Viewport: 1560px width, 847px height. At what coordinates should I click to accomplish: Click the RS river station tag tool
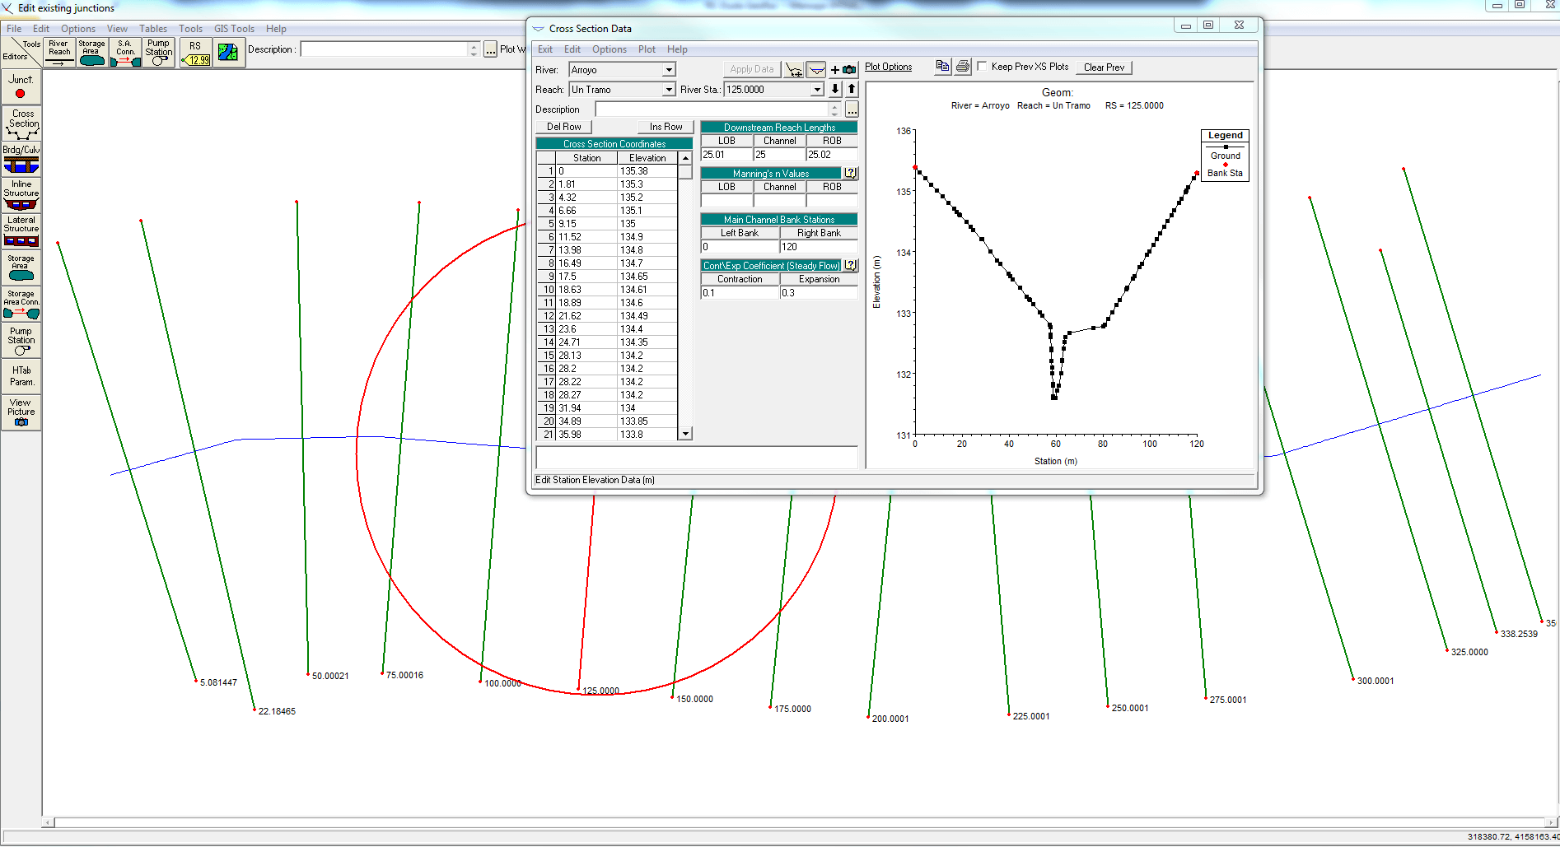(x=195, y=53)
